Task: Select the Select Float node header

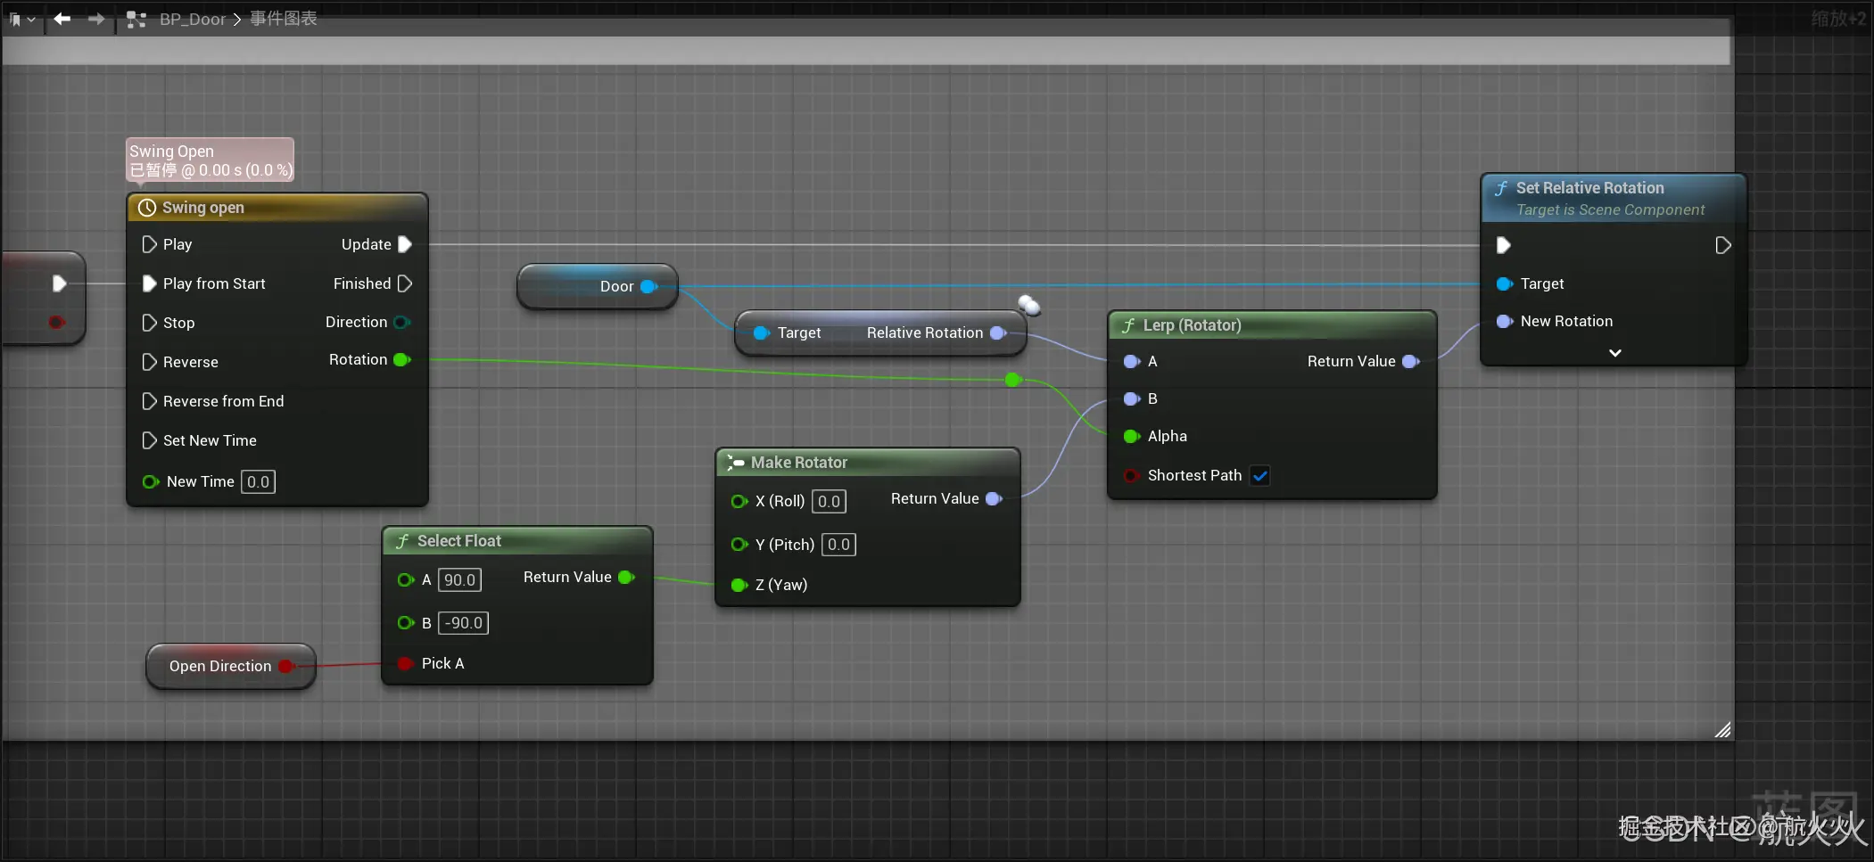Action: coord(517,541)
